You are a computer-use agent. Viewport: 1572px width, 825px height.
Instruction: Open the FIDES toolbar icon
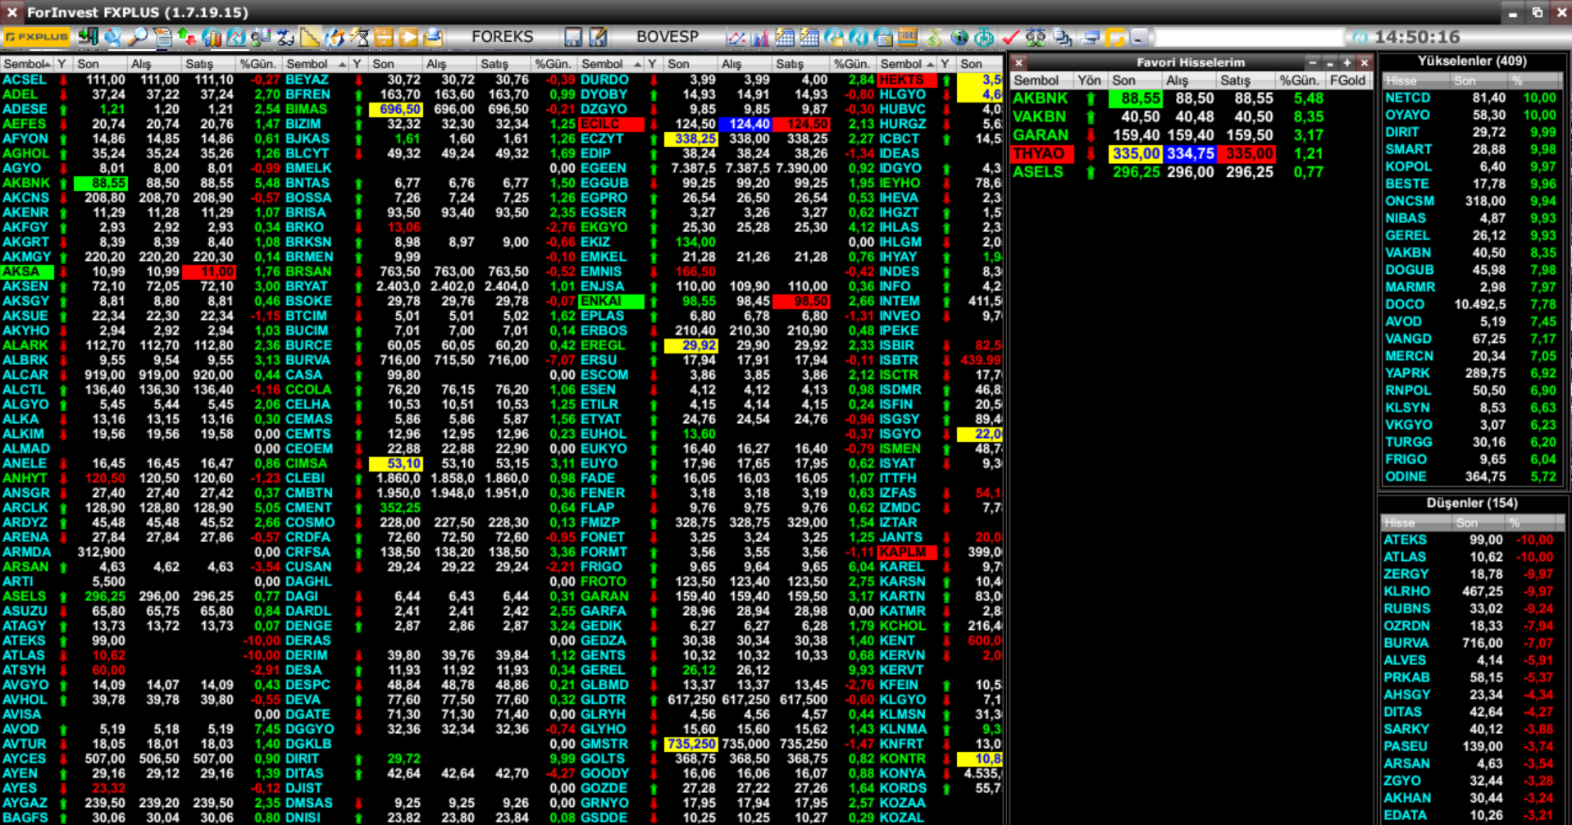click(x=906, y=37)
